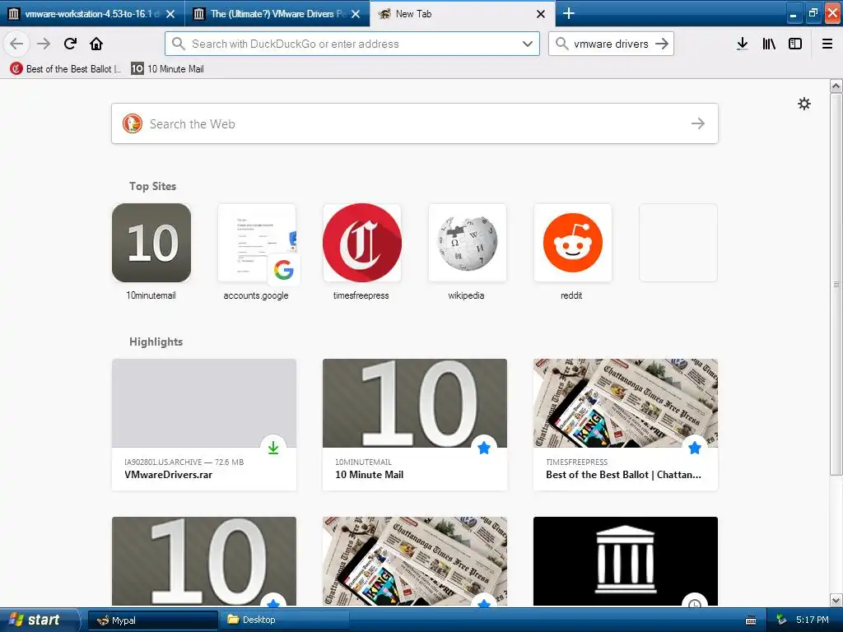This screenshot has width=843, height=632.
Task: Click the vertical scrollbar thumb
Action: (836, 284)
